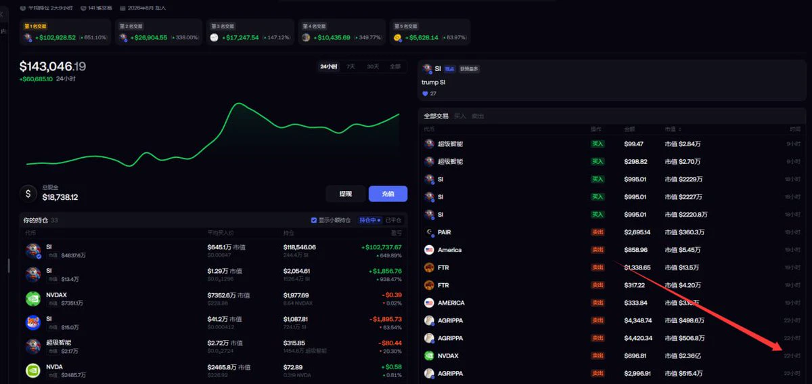This screenshot has height=384, width=812.
Task: Click the $7352.6万 average buy price for NVDAX
Action: 229,295
